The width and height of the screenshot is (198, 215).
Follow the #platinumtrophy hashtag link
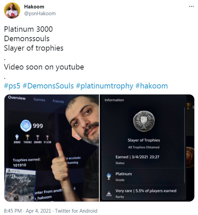point(104,86)
